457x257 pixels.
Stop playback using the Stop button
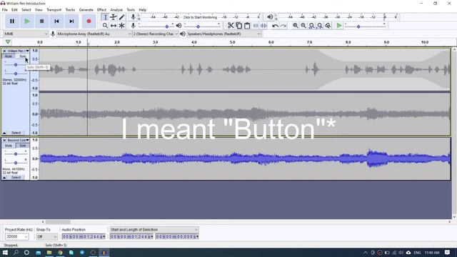[x=41, y=21]
